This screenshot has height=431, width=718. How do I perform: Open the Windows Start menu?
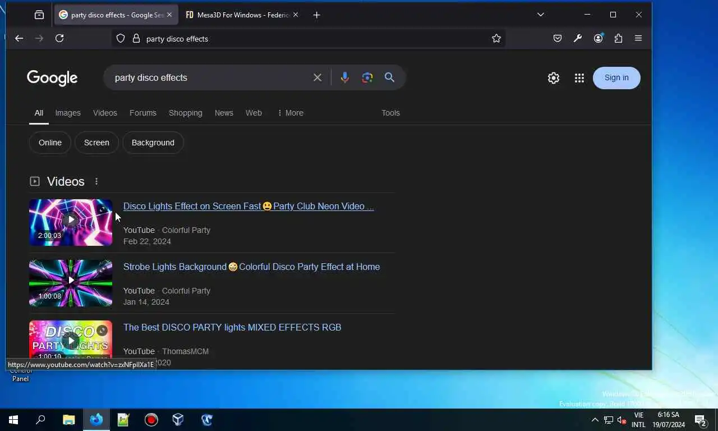[x=13, y=420]
